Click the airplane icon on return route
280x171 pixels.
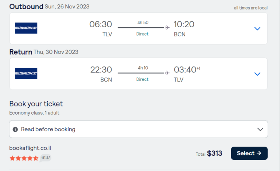tap(167, 73)
